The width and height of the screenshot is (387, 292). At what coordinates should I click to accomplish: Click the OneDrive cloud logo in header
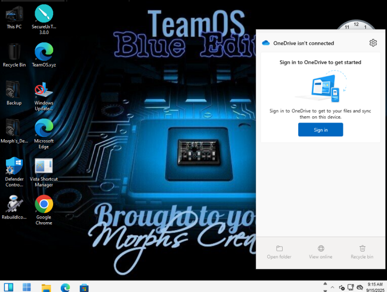pos(266,43)
